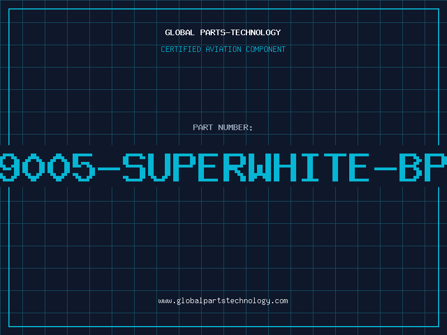This screenshot has height=335, width=447.
Task: Click the dash between 9005 and SUPERWHITE
Action: [x=109, y=169]
